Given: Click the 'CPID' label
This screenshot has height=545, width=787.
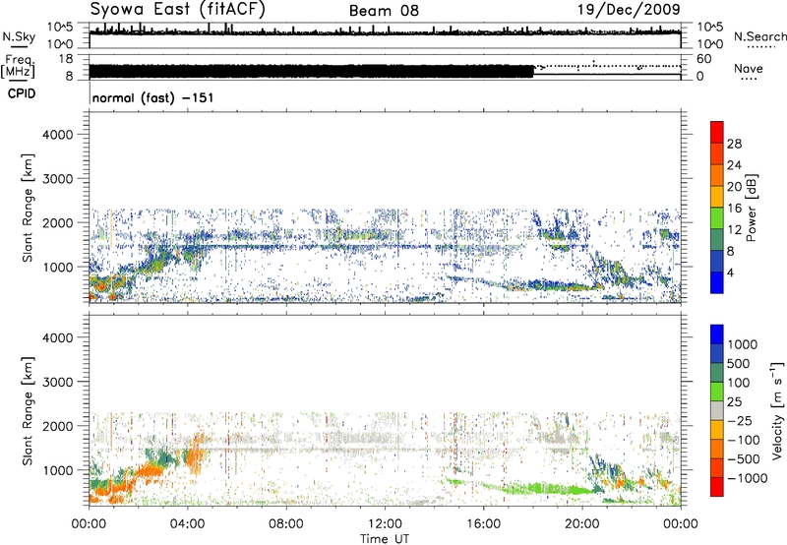Looking at the screenshot, I should click(x=22, y=93).
